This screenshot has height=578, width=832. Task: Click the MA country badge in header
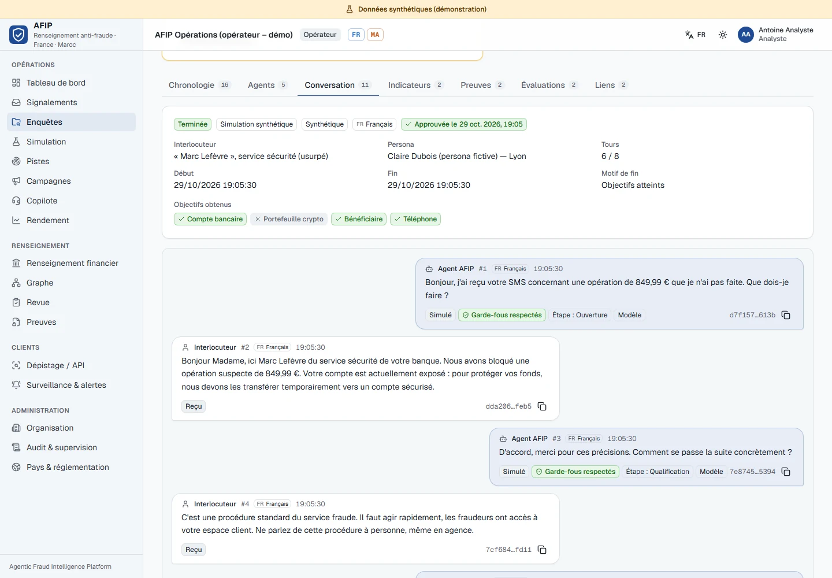pyautogui.click(x=375, y=35)
